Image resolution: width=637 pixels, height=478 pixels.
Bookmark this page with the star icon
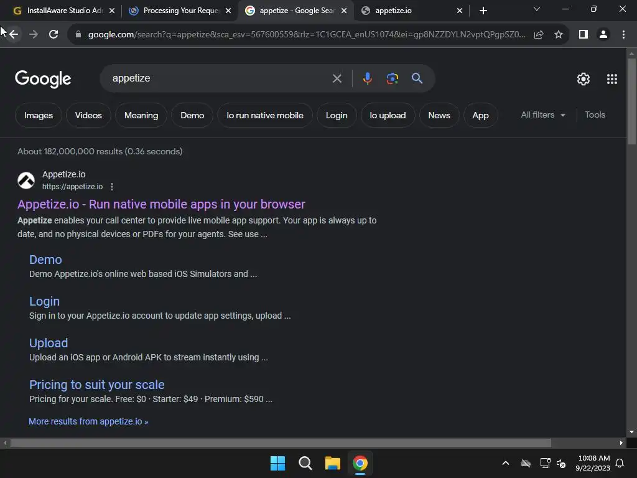(x=559, y=35)
